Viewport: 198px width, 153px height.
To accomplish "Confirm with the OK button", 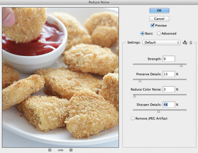I will [159, 10].
